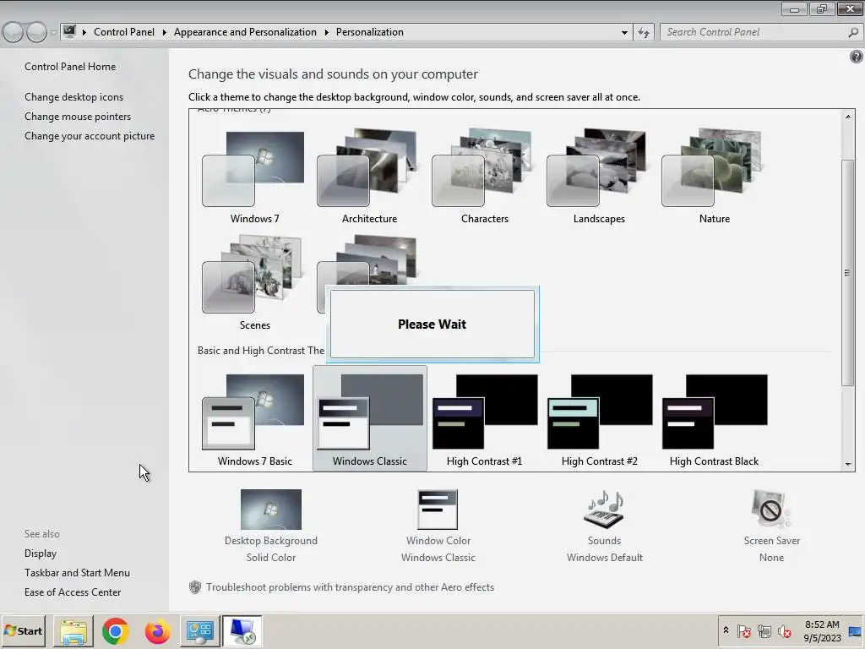Screen dimensions: 865x649
Task: Apply the Architecture theme
Action: (x=369, y=177)
